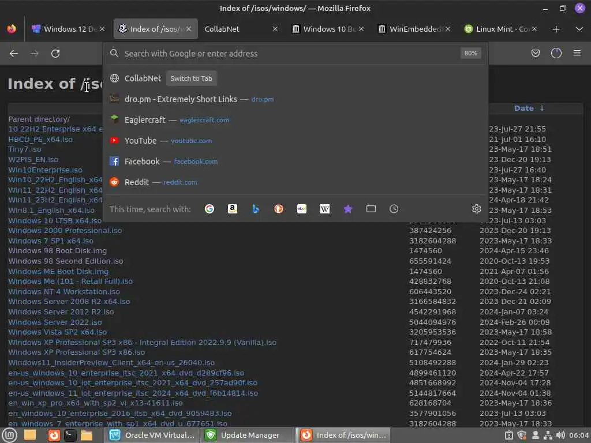Reload the current page
Screen dimensions: 591x443
[55, 54]
